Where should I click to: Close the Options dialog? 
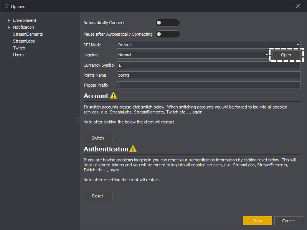[298, 6]
